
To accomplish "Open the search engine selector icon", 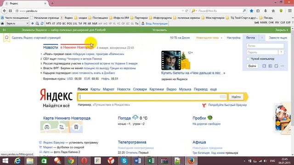I will (194, 11).
